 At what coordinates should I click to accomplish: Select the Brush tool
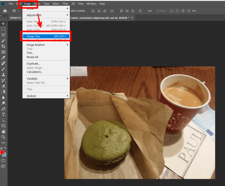[x=3, y=69]
